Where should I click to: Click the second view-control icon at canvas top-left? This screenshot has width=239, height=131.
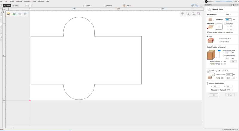point(14,14)
